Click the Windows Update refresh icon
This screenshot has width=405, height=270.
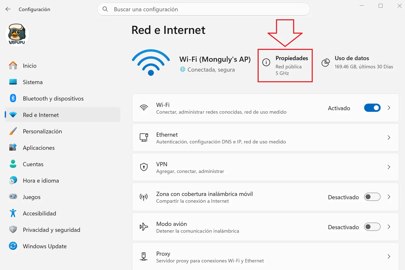13,246
